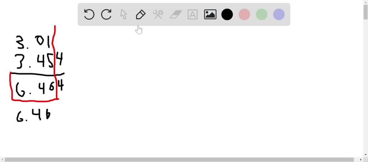Click the vertical scrollbar thumb
Image resolution: width=368 pixels, height=162 pixels.
pos(365,12)
